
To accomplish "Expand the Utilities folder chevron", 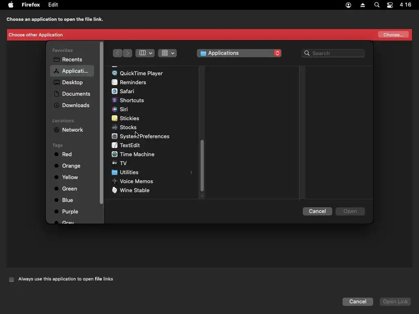I will [191, 173].
